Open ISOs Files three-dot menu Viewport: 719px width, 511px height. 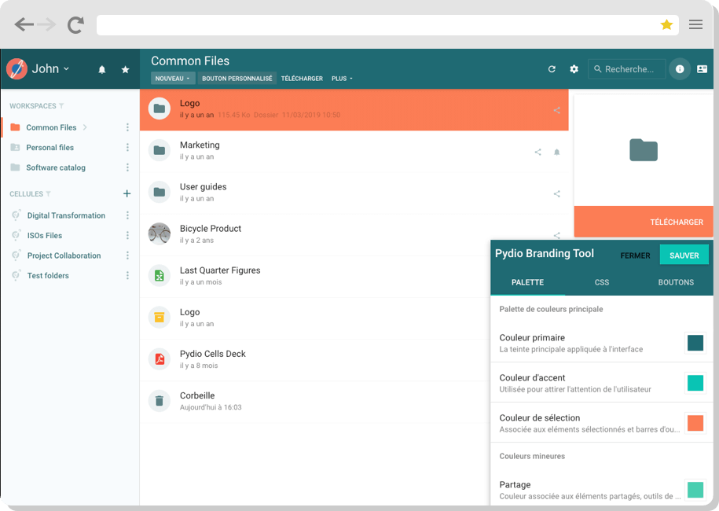pos(127,235)
